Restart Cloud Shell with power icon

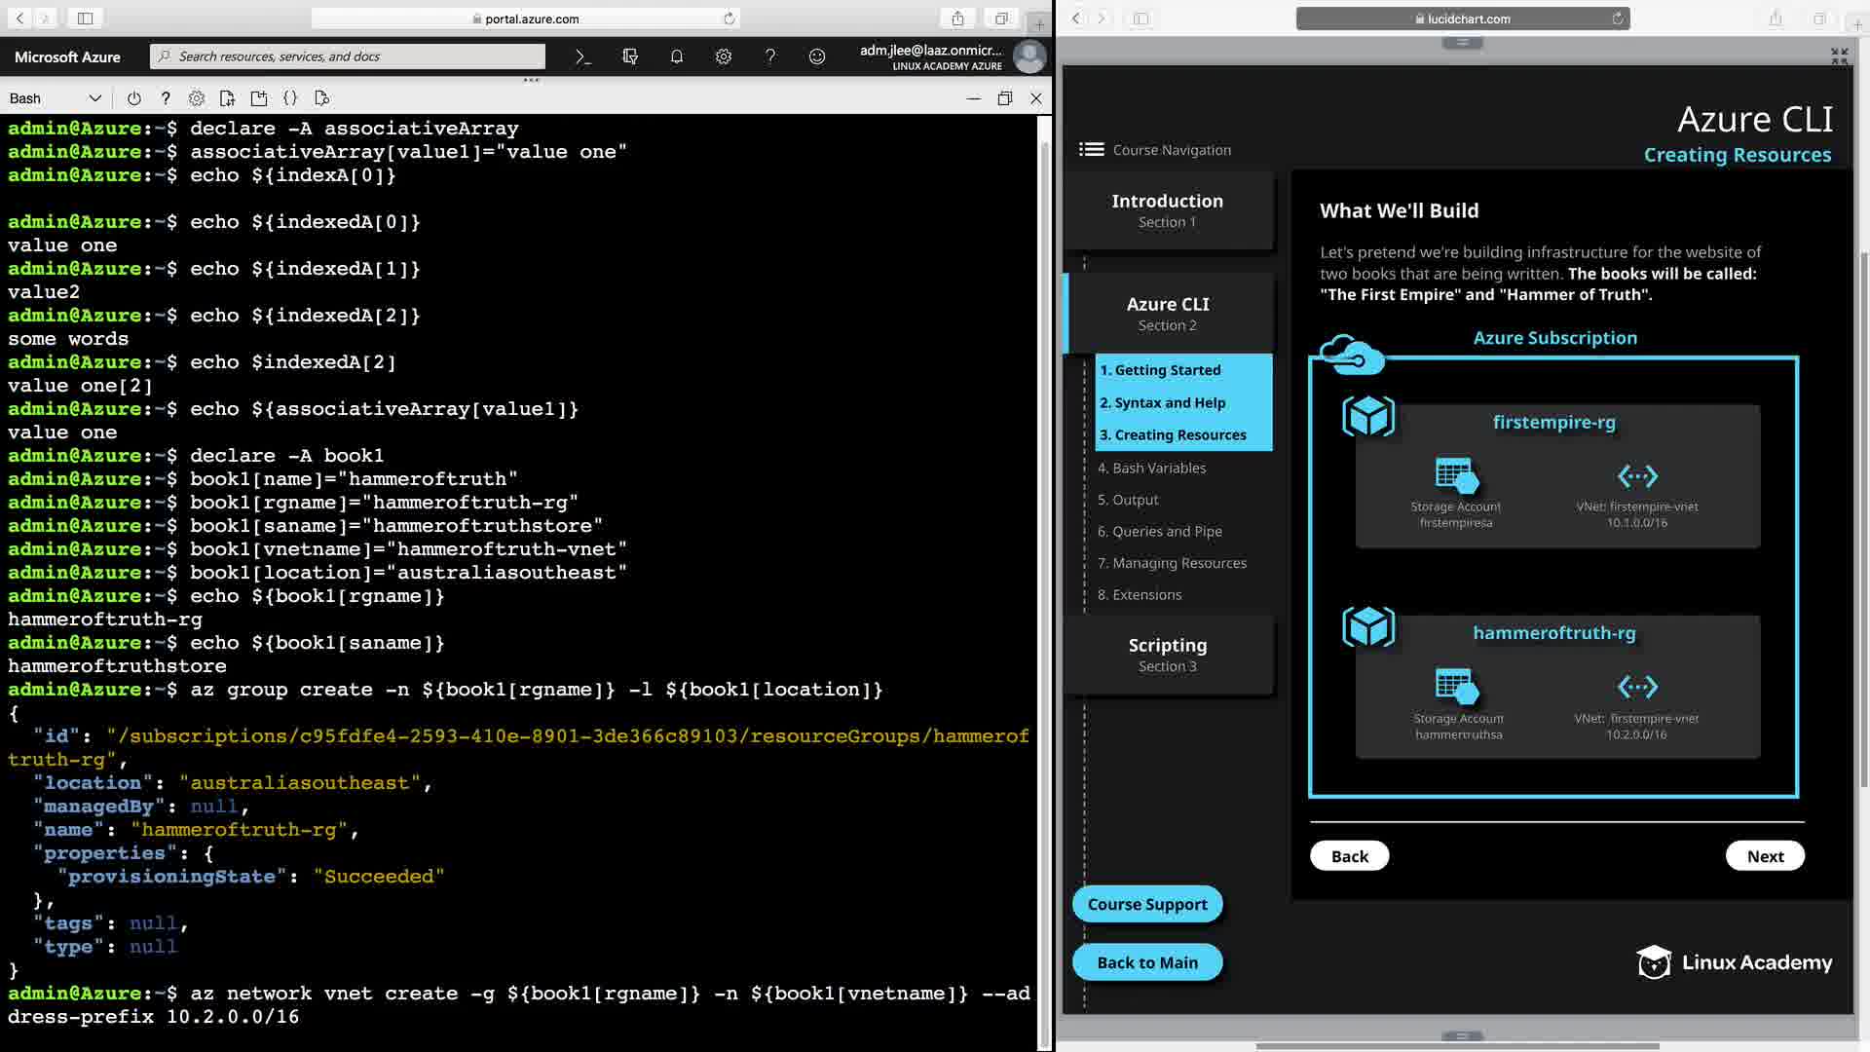(x=134, y=98)
